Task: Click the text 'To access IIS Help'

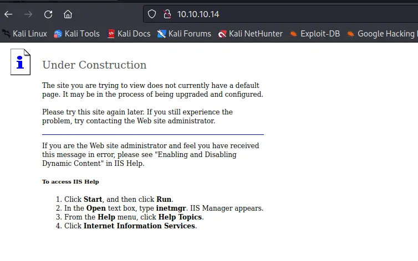Action: tap(70, 182)
